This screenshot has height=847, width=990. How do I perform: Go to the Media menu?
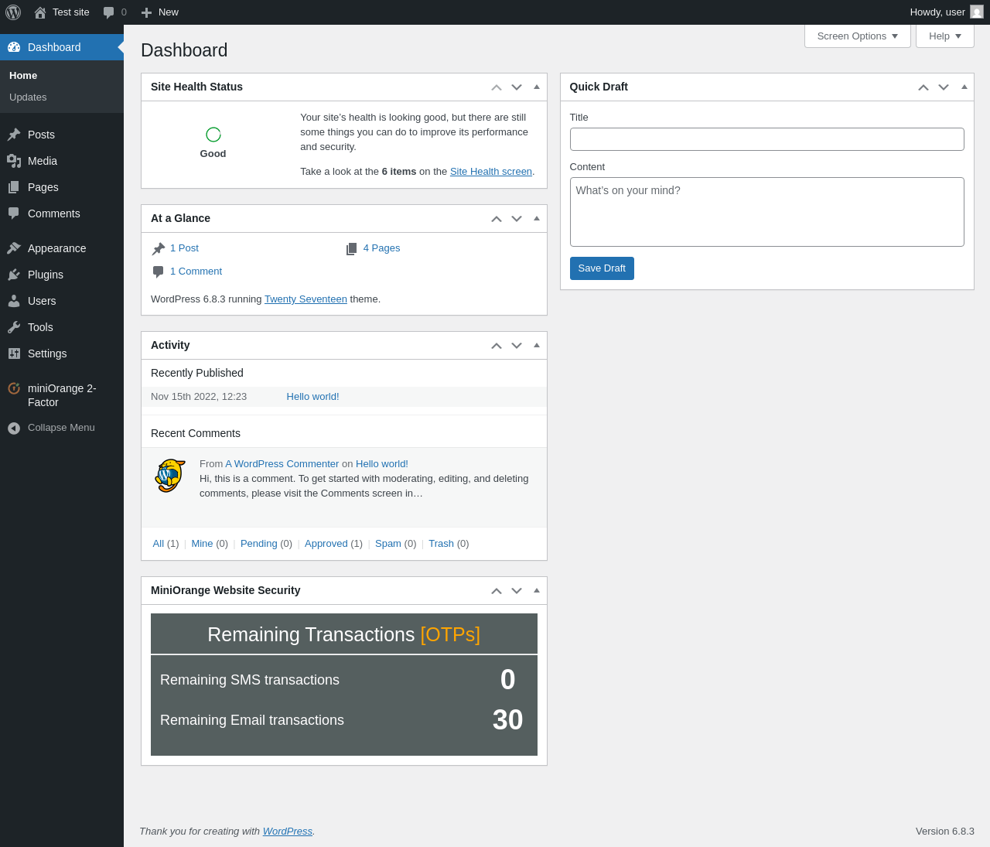click(62, 161)
